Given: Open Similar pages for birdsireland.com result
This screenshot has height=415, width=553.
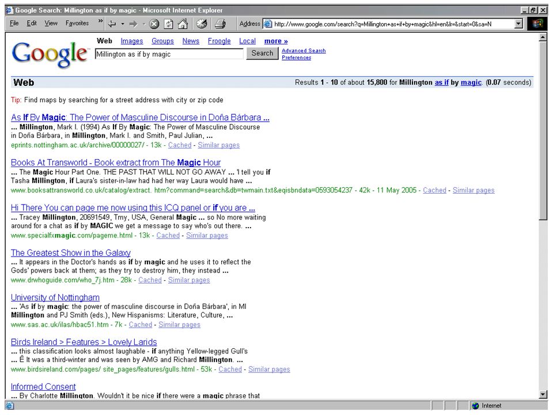Looking at the screenshot, I should click(x=269, y=369).
